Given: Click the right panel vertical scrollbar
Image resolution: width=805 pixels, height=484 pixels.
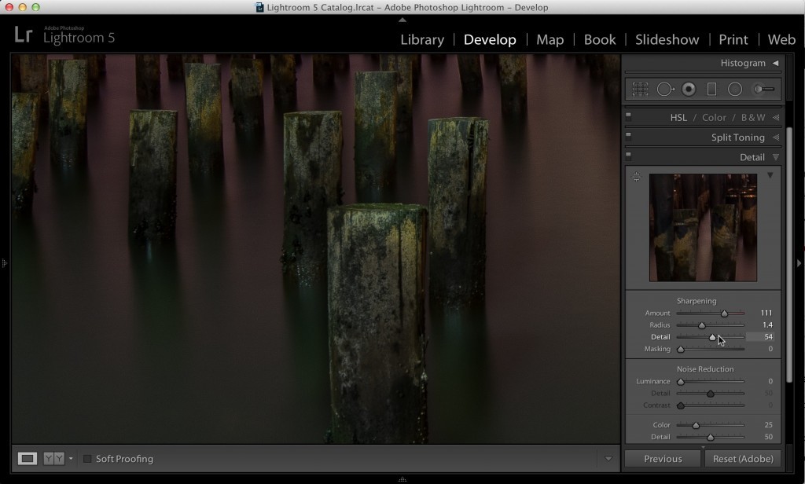Looking at the screenshot, I should 789,255.
